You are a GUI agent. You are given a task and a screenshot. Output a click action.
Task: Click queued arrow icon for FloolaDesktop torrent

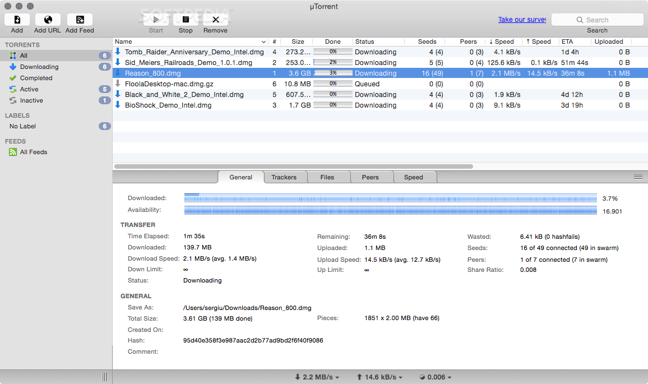(118, 84)
